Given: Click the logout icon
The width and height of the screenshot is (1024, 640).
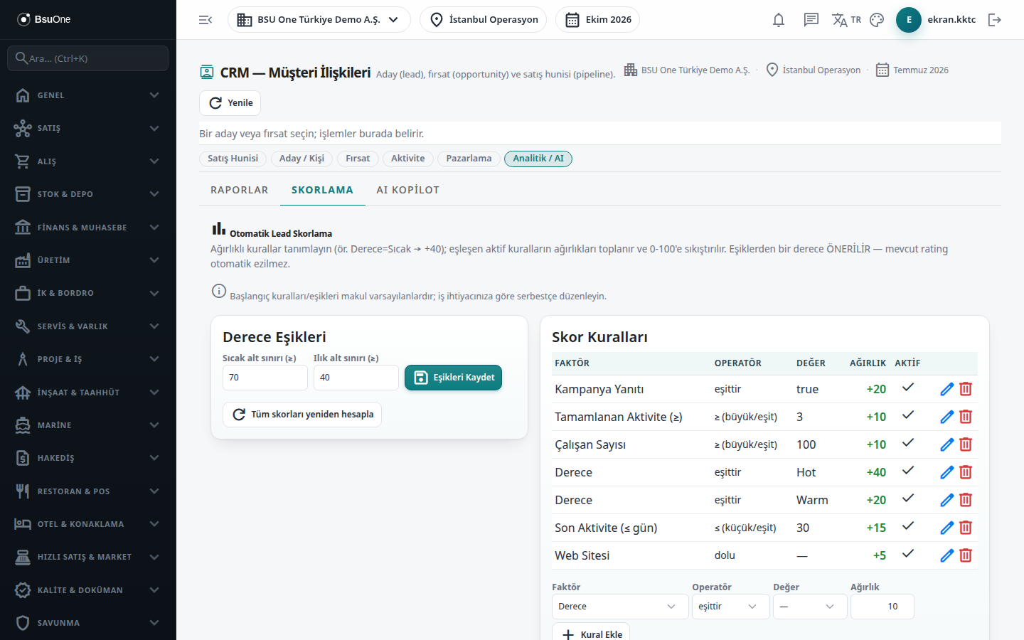Looking at the screenshot, I should pos(995,20).
